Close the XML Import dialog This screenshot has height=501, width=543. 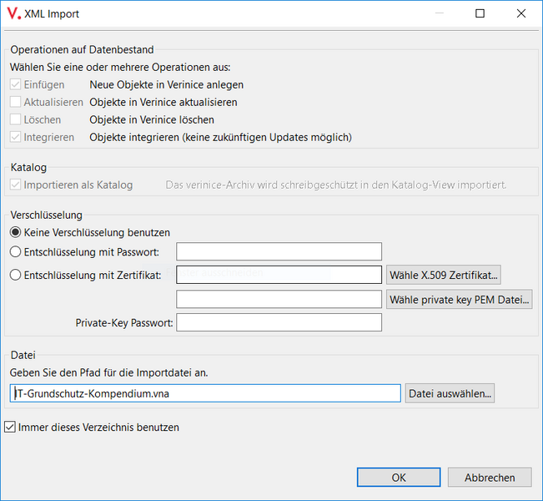[x=520, y=13]
